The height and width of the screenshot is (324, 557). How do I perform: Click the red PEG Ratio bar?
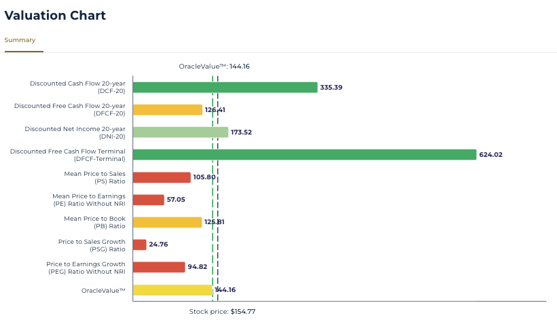159,267
